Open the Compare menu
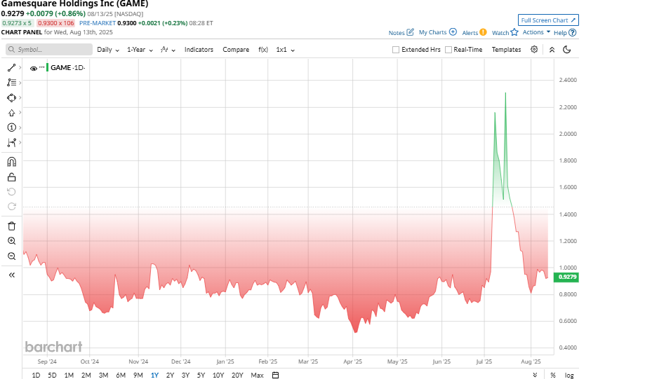 [236, 50]
